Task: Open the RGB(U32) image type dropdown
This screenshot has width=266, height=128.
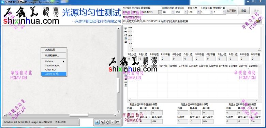Action: click(x=160, y=12)
